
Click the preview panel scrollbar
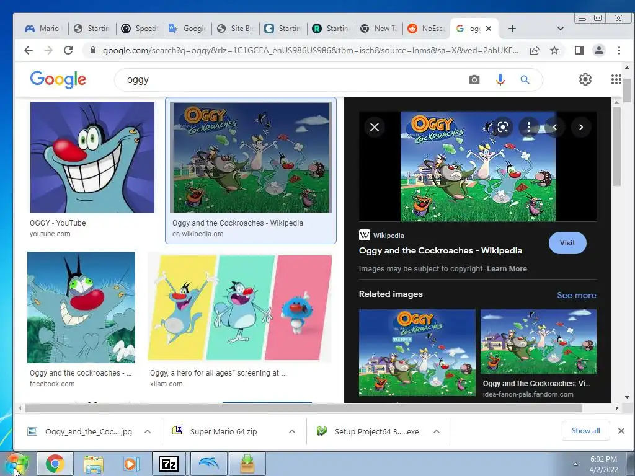coord(616,146)
